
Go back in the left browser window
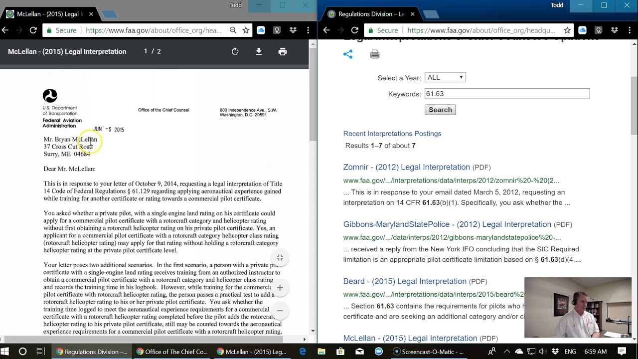pos(5,30)
